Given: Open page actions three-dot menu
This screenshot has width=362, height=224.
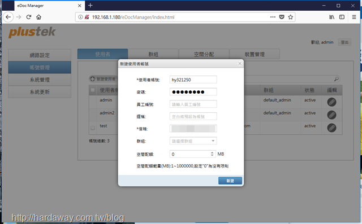Looking at the screenshot, I should (273, 17).
